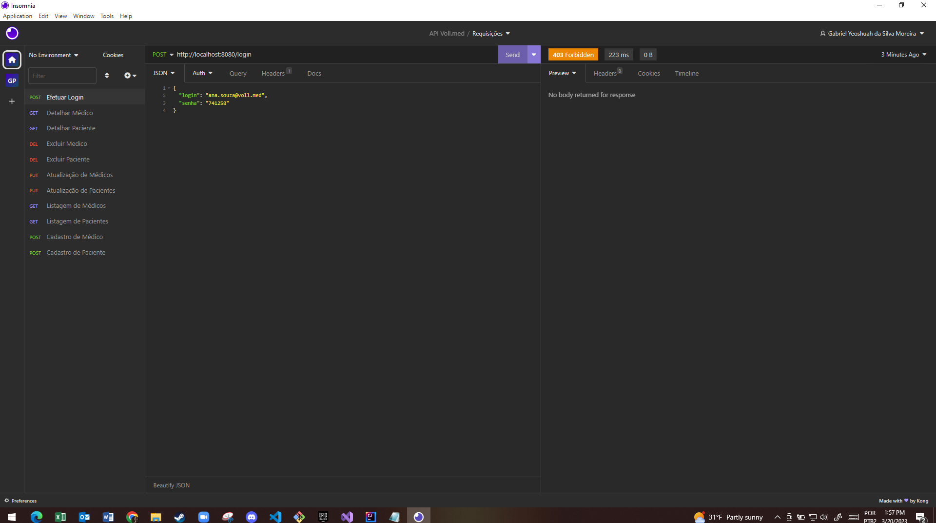The height and width of the screenshot is (523, 936).
Task: Click Beautify JSON button
Action: coord(172,485)
